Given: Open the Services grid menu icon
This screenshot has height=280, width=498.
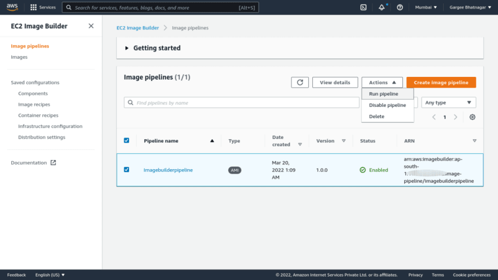Looking at the screenshot, I should tap(33, 7).
